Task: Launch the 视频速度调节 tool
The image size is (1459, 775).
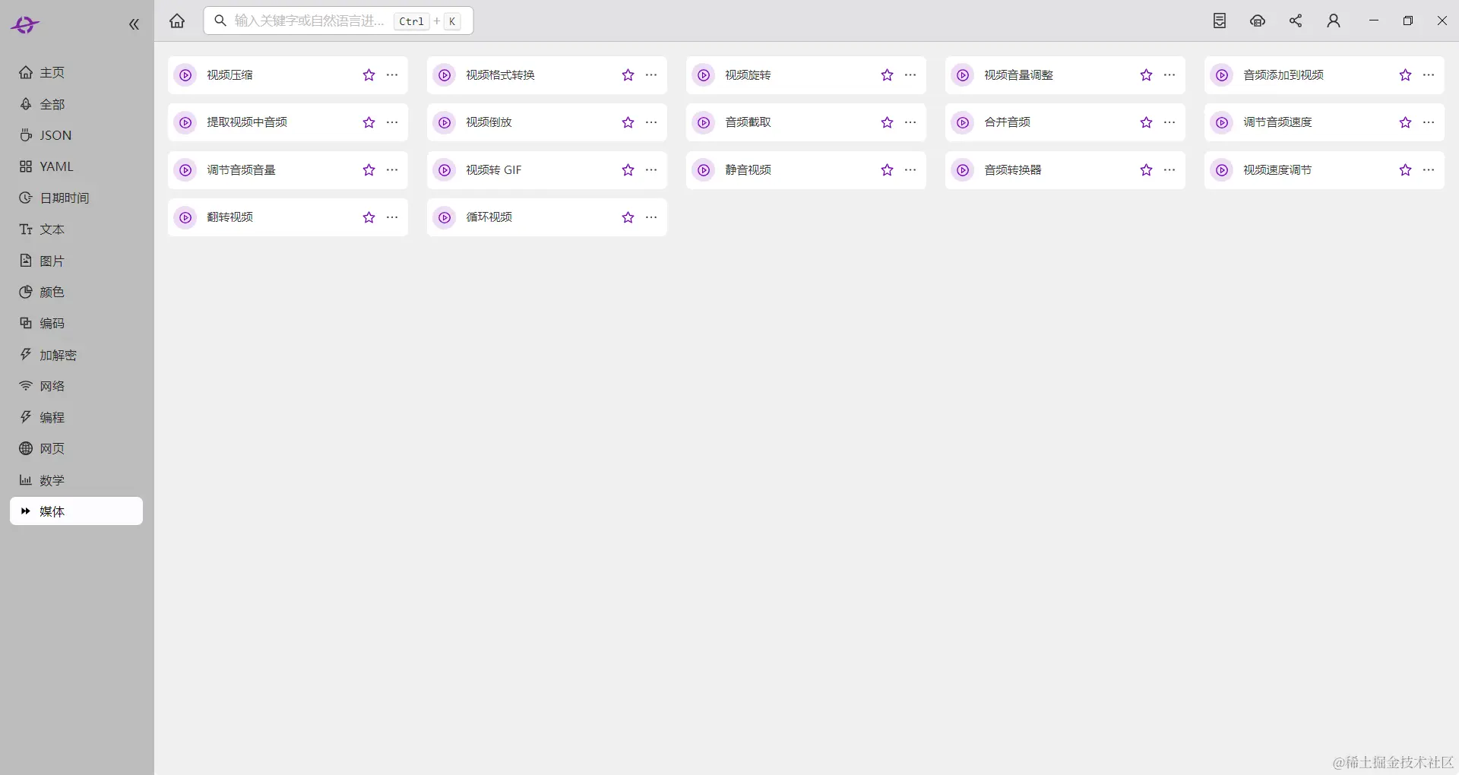Action: (1324, 170)
